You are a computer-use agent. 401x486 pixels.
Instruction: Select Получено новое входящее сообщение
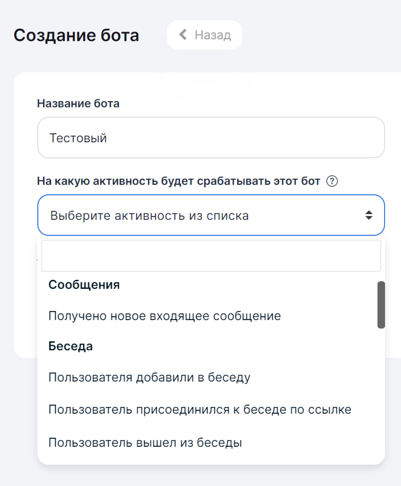coord(164,315)
